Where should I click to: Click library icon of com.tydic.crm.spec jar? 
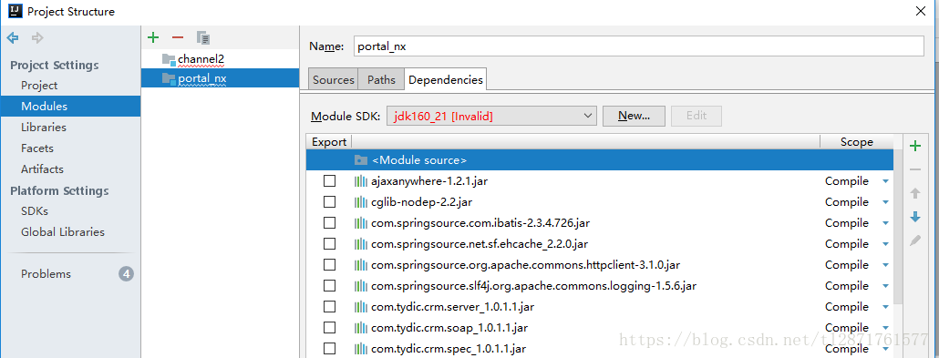[x=360, y=348]
